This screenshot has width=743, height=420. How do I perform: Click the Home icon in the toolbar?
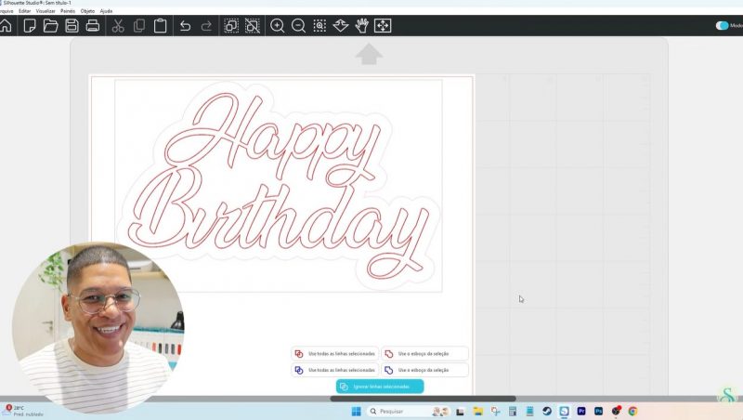coord(7,26)
